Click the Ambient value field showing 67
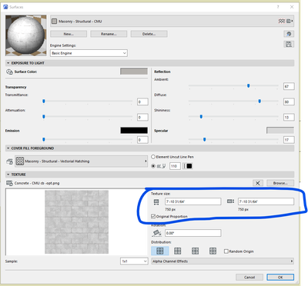 point(289,86)
